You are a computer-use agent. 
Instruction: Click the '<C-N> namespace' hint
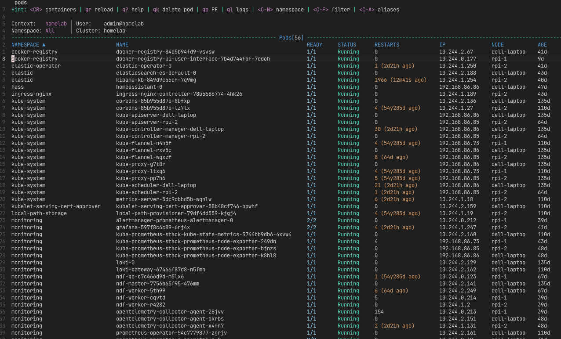(x=280, y=10)
